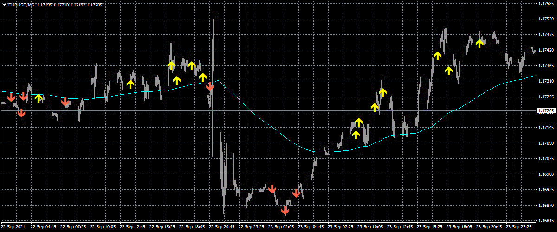Click the time label 23 Sep 07:25
The height and width of the screenshot is (232, 557).
coord(340,227)
